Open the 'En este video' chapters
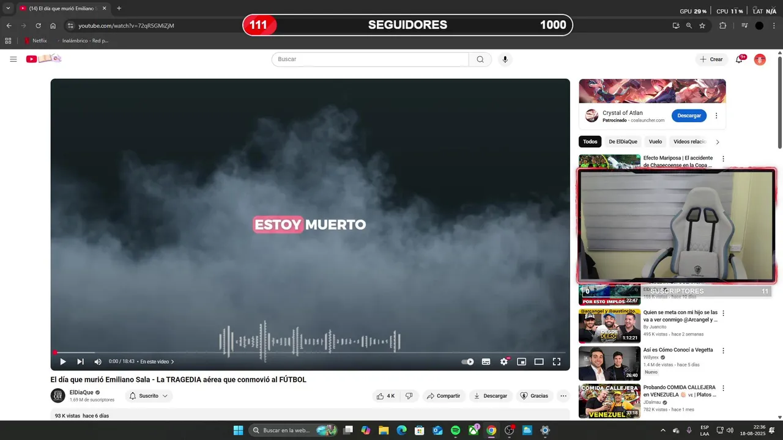The width and height of the screenshot is (783, 440). (x=157, y=362)
